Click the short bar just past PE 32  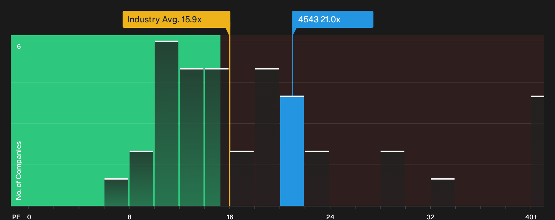pyautogui.click(x=443, y=192)
